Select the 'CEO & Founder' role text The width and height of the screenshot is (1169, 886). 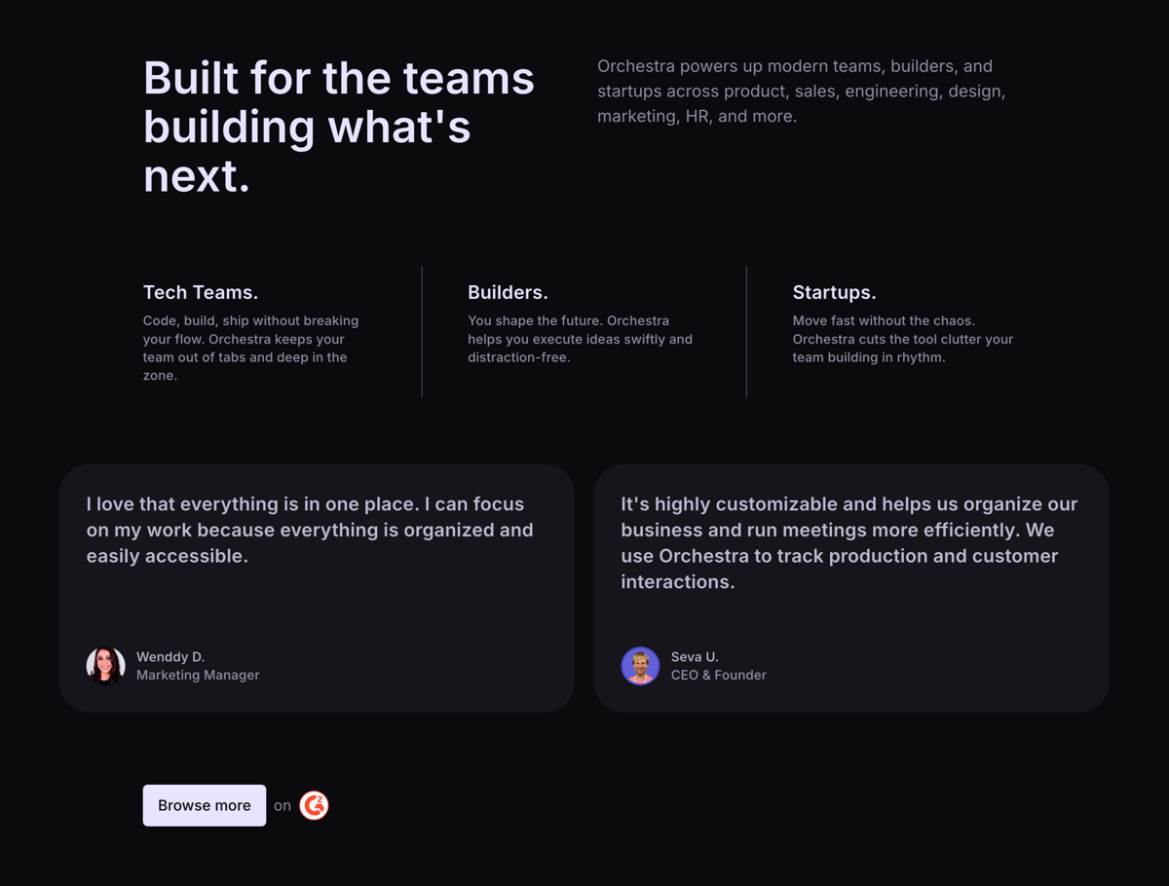pyautogui.click(x=719, y=675)
